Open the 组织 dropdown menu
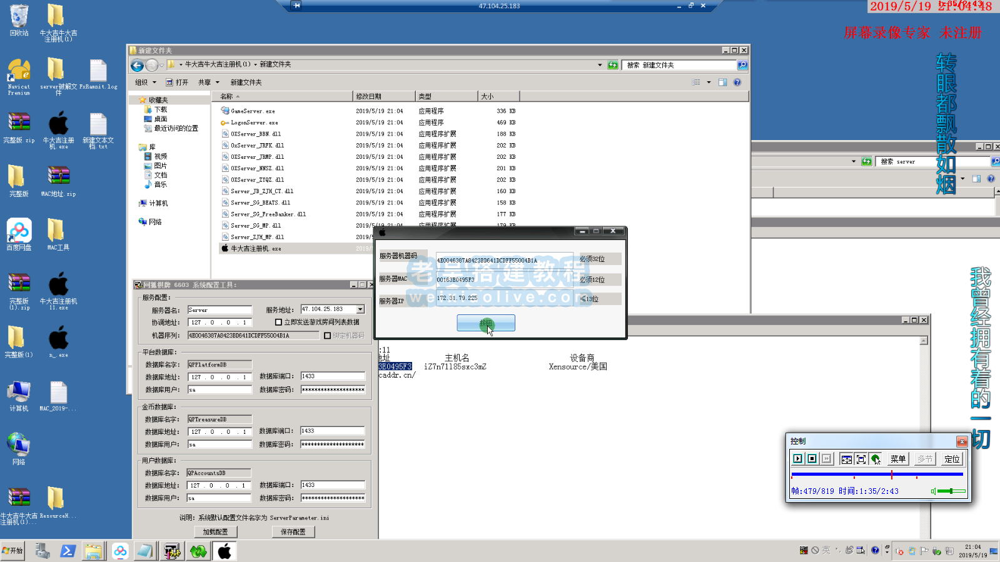The width and height of the screenshot is (1000, 562). (x=145, y=83)
